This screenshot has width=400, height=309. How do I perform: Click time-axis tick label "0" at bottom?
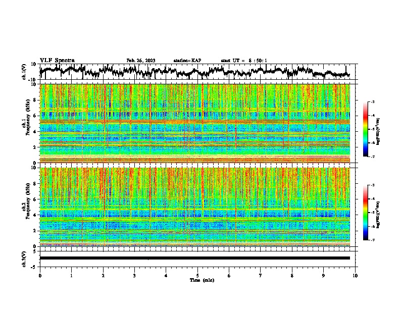(x=40, y=276)
